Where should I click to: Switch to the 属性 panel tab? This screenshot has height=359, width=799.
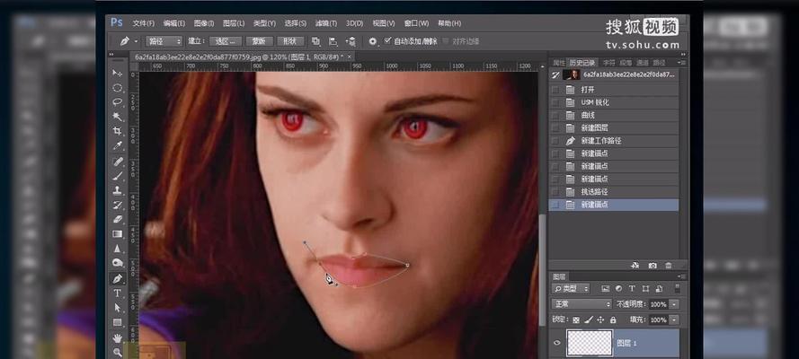(559, 63)
